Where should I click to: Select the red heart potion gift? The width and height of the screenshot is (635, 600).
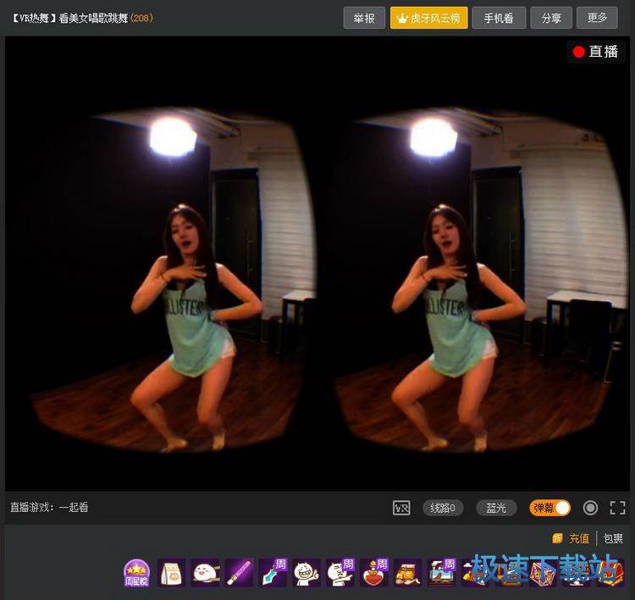(373, 572)
